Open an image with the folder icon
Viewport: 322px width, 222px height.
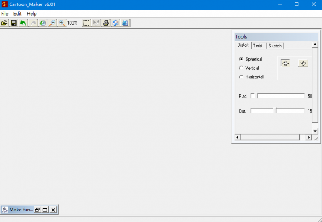coord(4,23)
